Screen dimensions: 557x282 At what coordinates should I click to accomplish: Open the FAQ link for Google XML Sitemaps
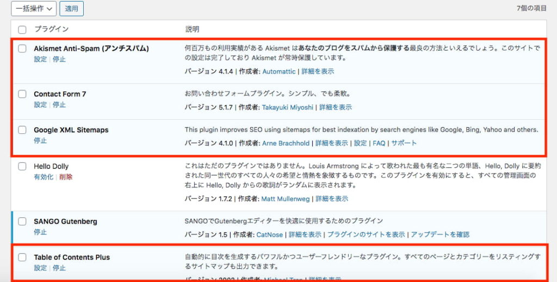tap(379, 143)
